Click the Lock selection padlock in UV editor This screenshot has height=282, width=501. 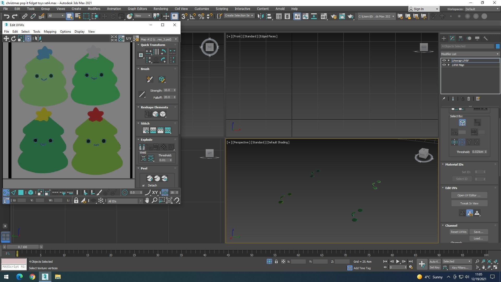click(x=76, y=201)
